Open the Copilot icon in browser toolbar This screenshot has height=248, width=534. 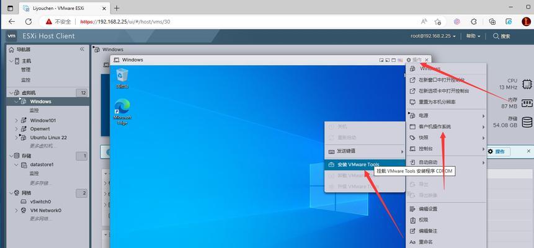(457, 22)
